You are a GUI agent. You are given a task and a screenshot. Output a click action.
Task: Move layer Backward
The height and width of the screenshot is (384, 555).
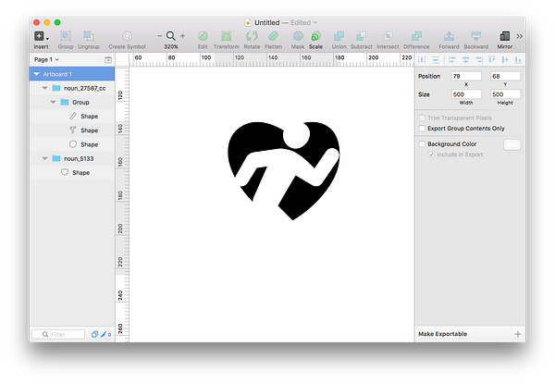pyautogui.click(x=476, y=36)
